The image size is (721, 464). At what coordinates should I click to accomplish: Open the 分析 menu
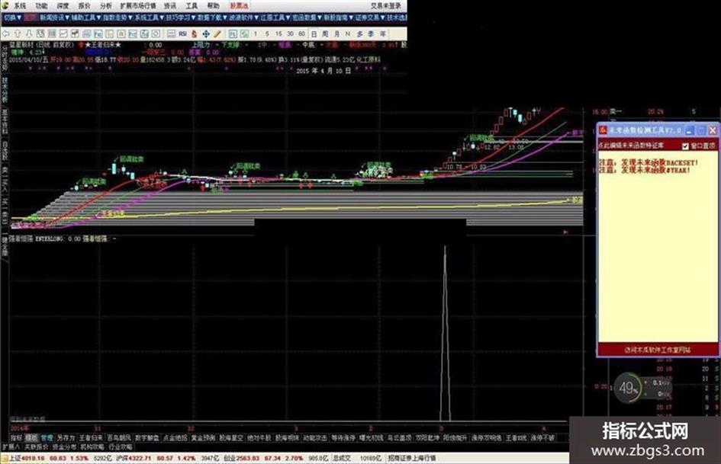[106, 6]
